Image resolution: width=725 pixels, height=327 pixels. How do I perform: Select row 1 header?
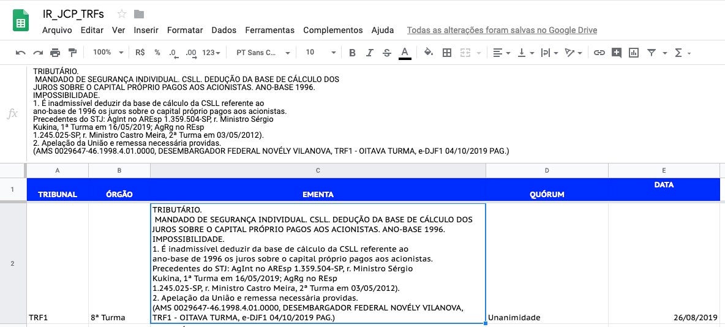tap(12, 189)
